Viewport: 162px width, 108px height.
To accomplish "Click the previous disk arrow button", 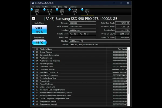I will [x=33, y=19].
